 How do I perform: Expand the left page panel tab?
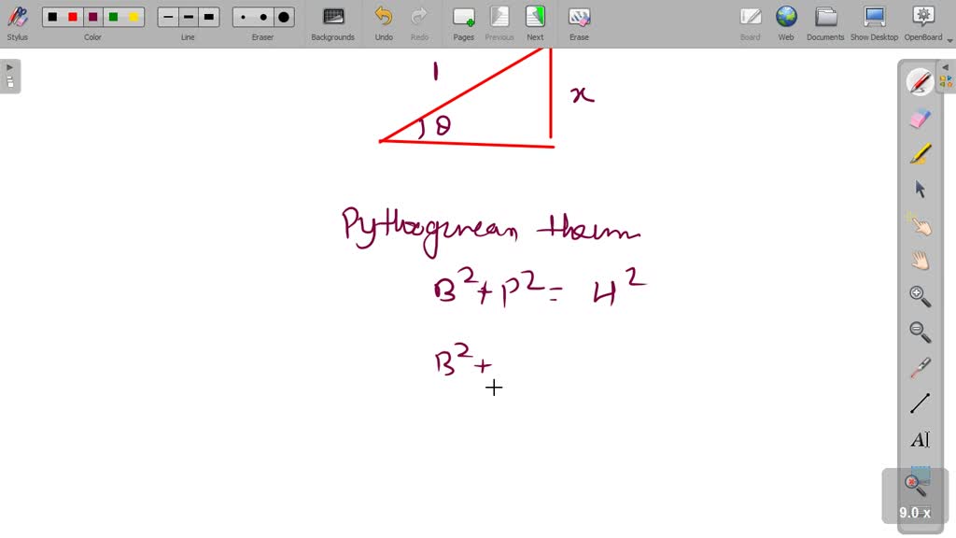coord(10,77)
